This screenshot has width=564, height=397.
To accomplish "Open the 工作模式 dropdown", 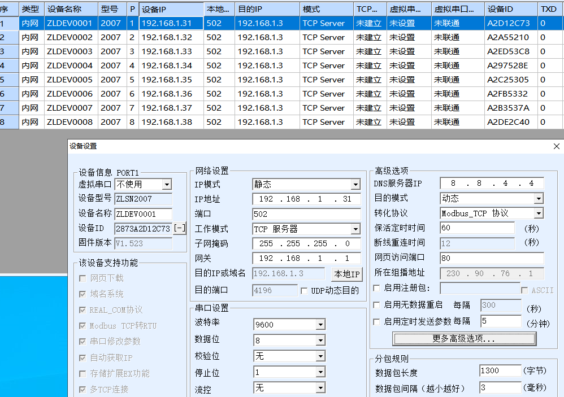I will pos(355,229).
